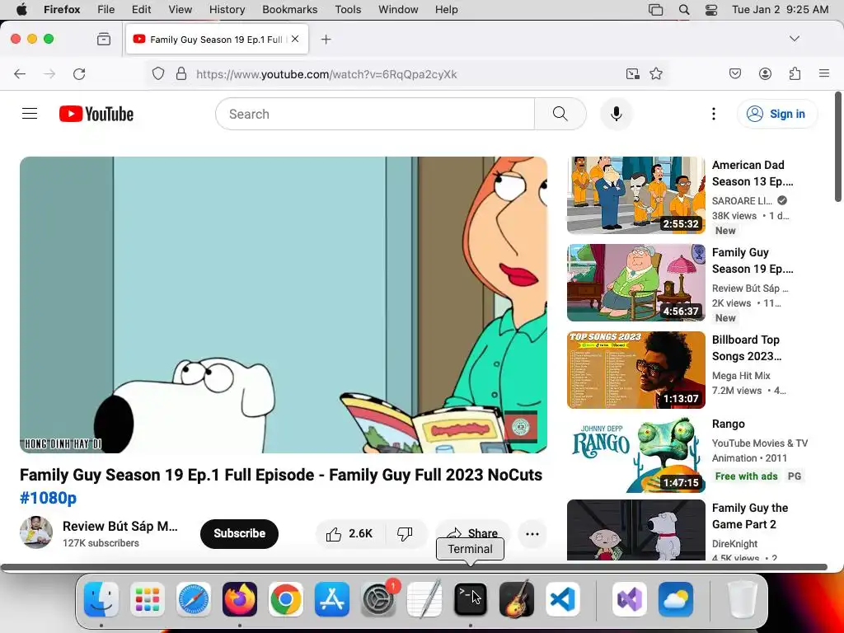Open Firefox account icon
844x633 pixels.
click(x=765, y=73)
